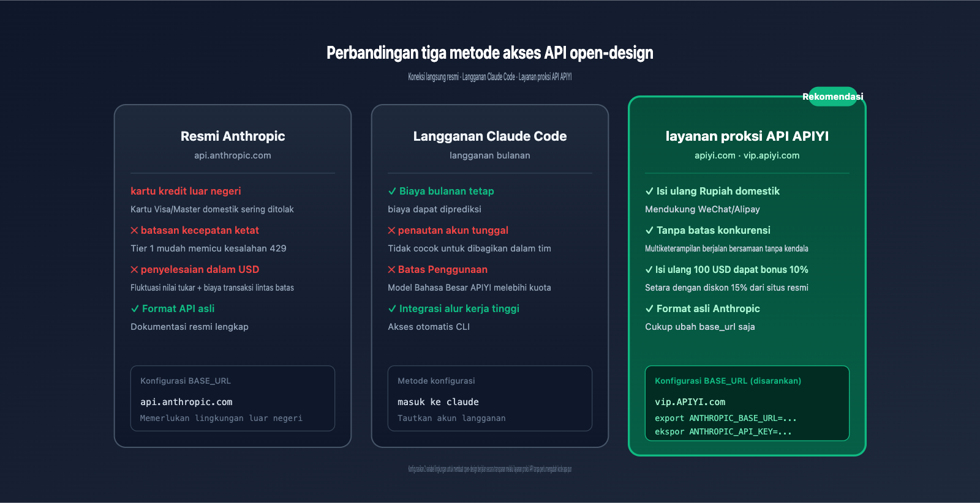Click the X icon beside penyelesaian dalam USD

pos(134,270)
